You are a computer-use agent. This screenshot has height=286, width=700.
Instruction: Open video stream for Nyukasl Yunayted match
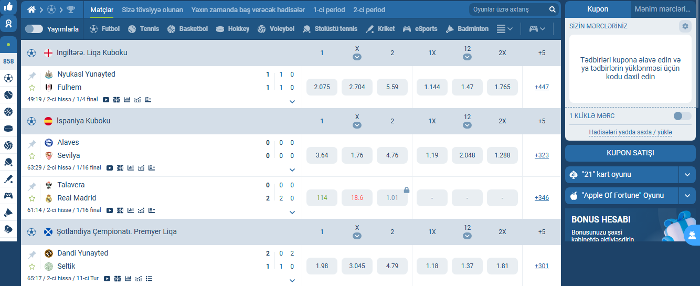(106, 99)
